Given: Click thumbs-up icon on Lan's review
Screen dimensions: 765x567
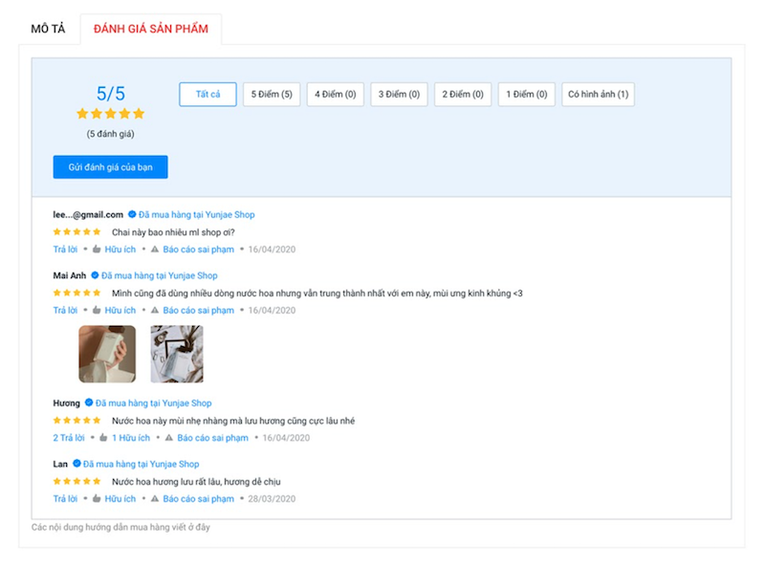Looking at the screenshot, I should (x=97, y=499).
